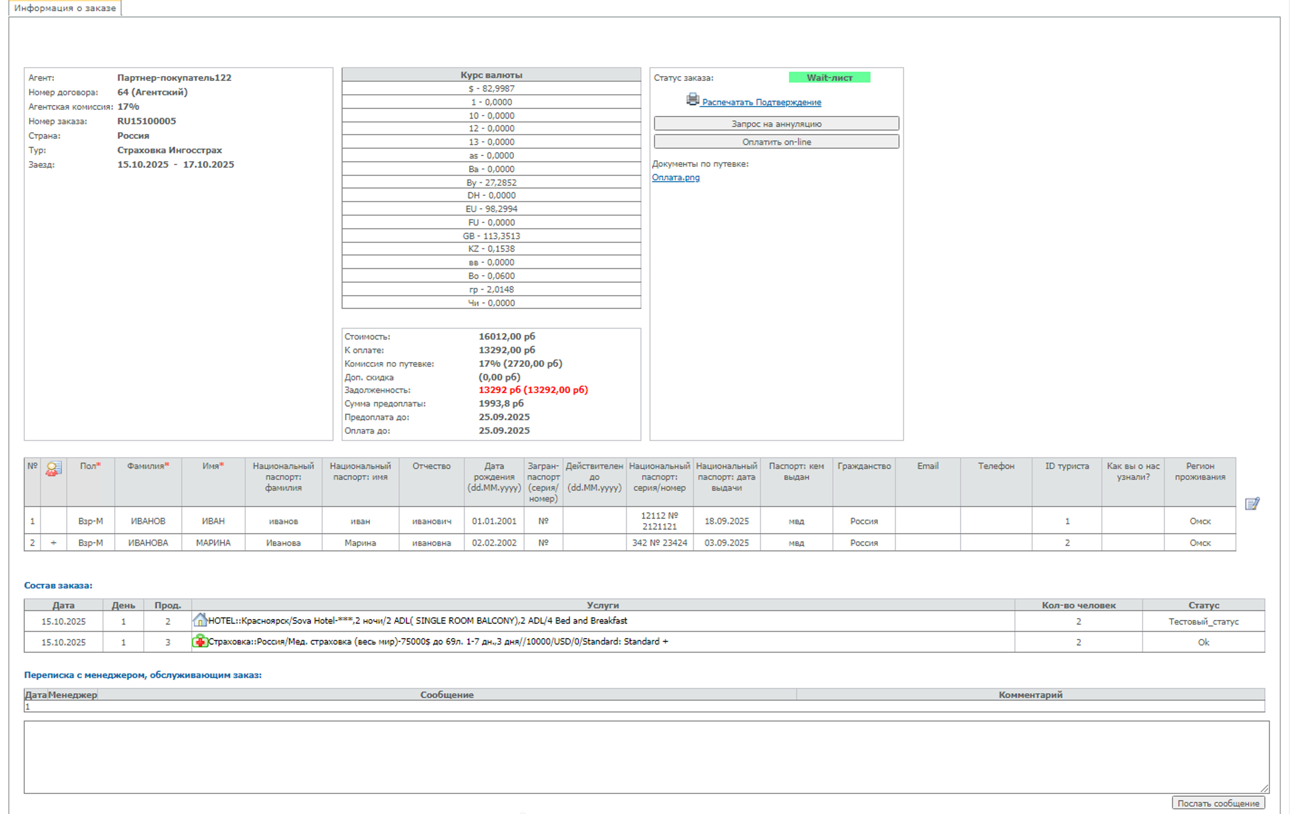Open the Оплата.png document link
The height and width of the screenshot is (814, 1290).
[x=675, y=177]
